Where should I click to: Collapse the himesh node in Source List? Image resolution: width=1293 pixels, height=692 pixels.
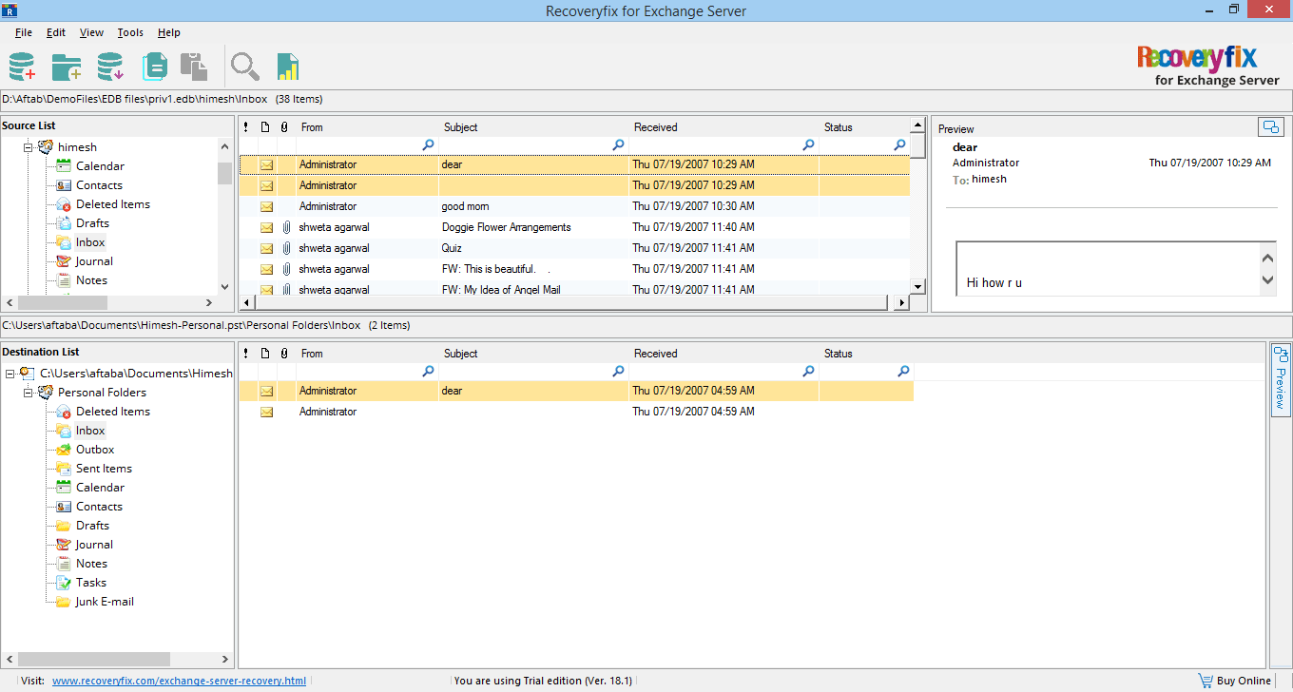[29, 147]
